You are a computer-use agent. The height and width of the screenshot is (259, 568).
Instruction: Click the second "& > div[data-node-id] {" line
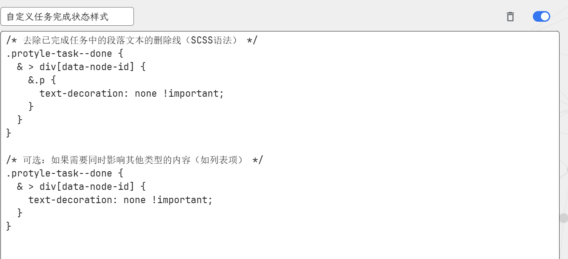pos(81,186)
